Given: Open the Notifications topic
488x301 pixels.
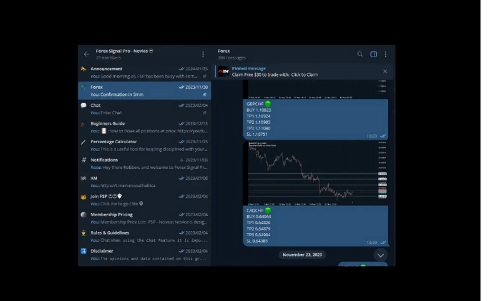Looking at the screenshot, I should coord(144,164).
